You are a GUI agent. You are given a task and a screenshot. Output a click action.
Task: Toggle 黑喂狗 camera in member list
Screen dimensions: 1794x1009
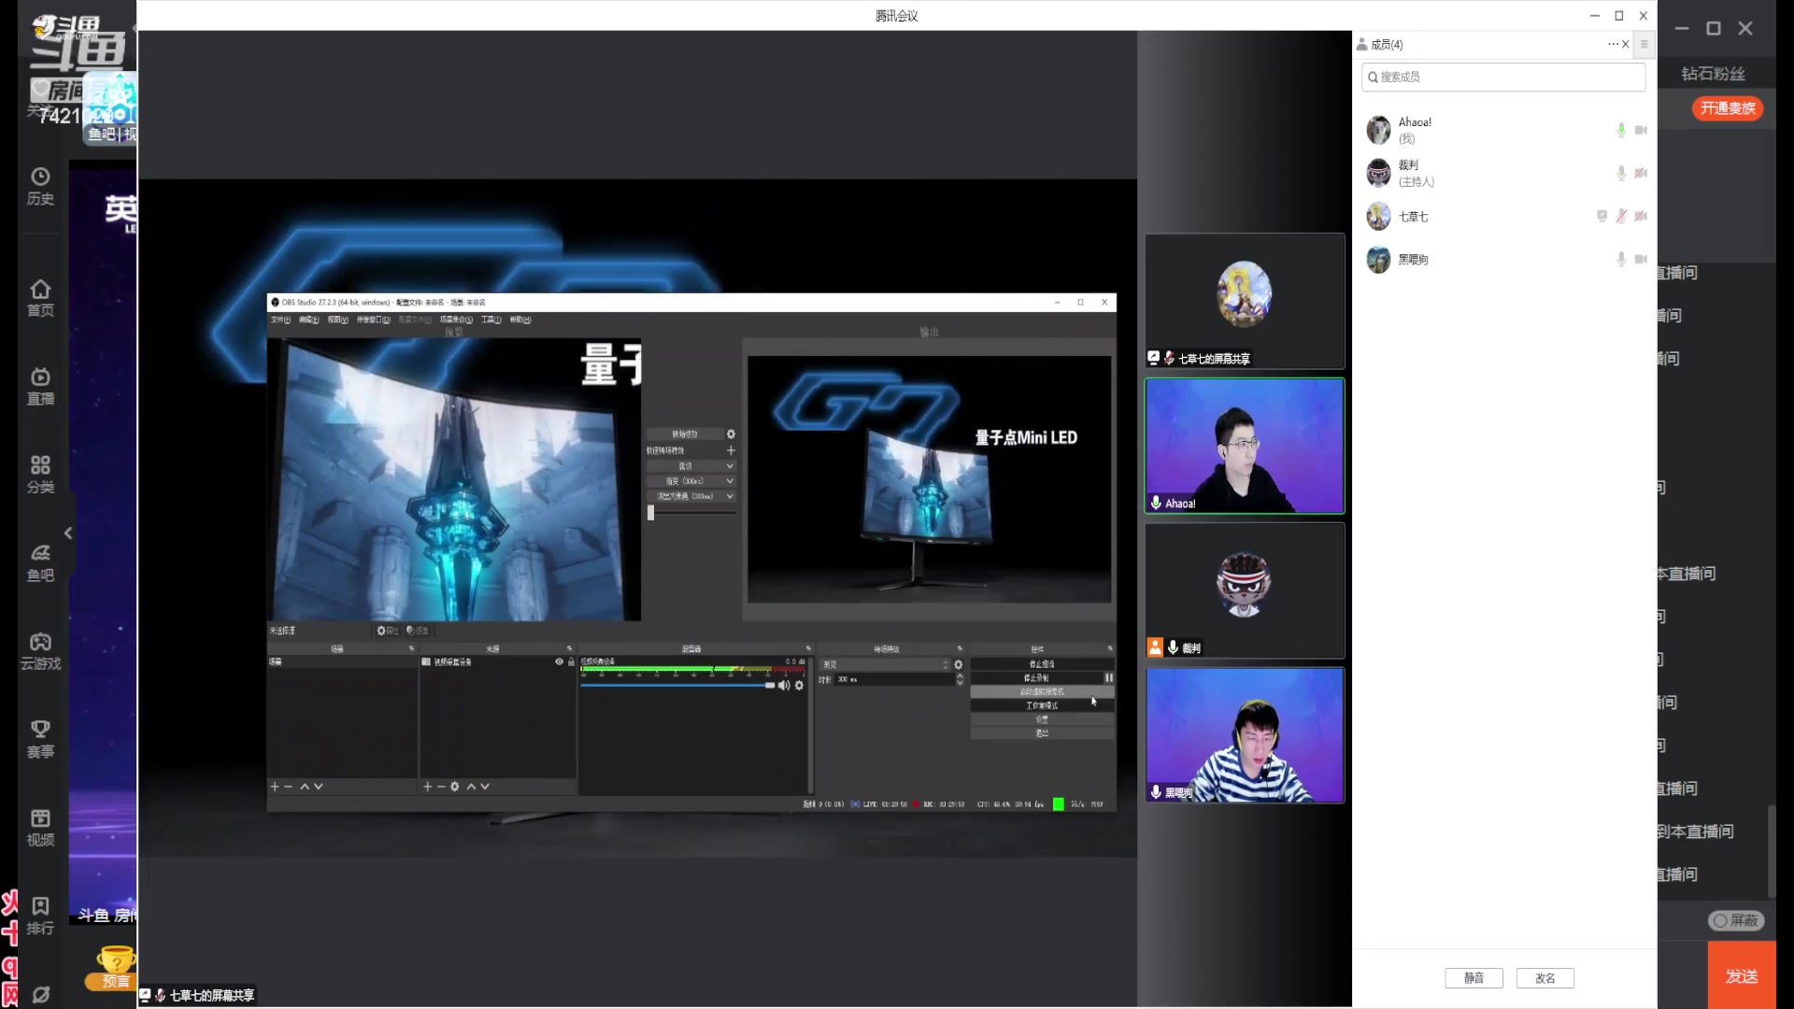pos(1641,259)
